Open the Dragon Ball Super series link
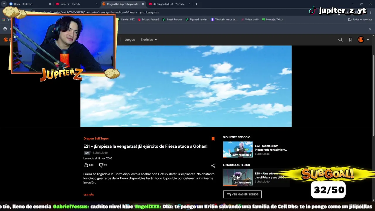This screenshot has width=375, height=211. coord(96,138)
